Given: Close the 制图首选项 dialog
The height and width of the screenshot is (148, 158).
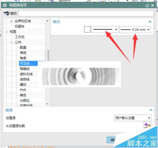Looking at the screenshot, I should [x=153, y=5].
